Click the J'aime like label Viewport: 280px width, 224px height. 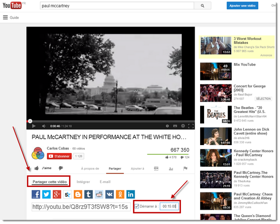(47, 168)
